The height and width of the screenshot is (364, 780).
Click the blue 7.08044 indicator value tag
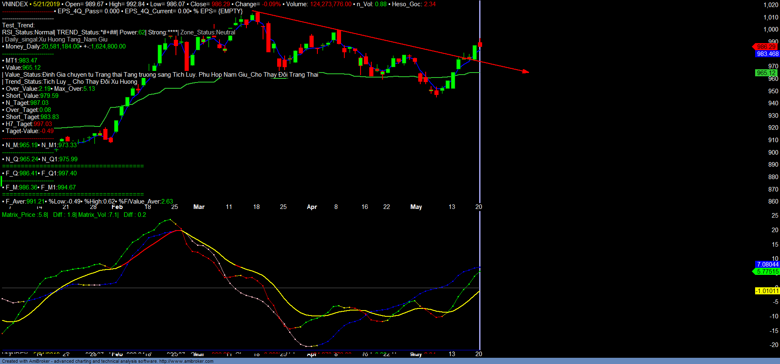coord(767,265)
